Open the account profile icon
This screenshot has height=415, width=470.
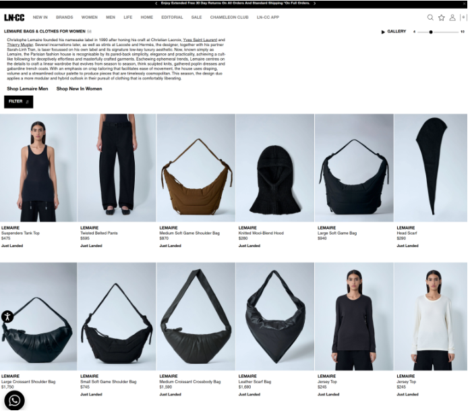[x=452, y=18]
